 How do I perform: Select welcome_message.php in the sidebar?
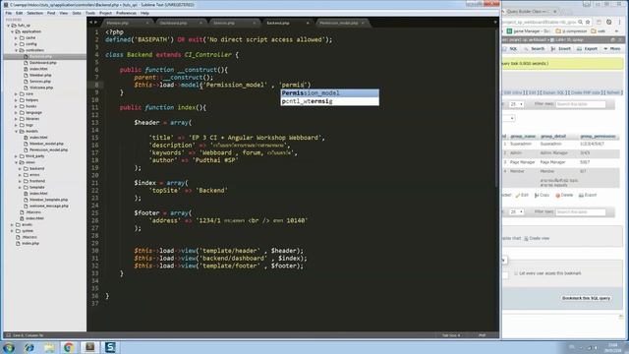click(x=48, y=206)
